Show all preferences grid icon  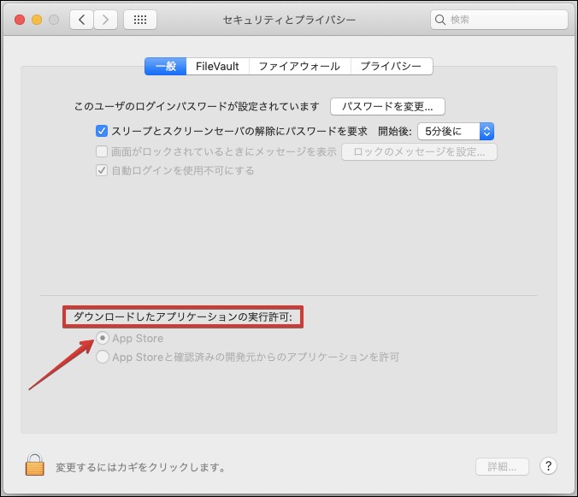(140, 20)
